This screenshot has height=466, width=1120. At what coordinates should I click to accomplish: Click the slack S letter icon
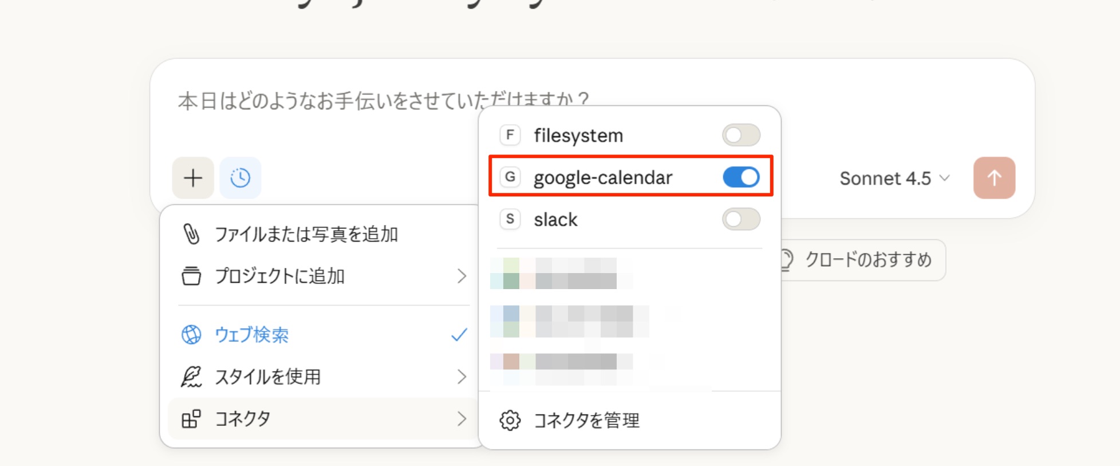click(510, 219)
